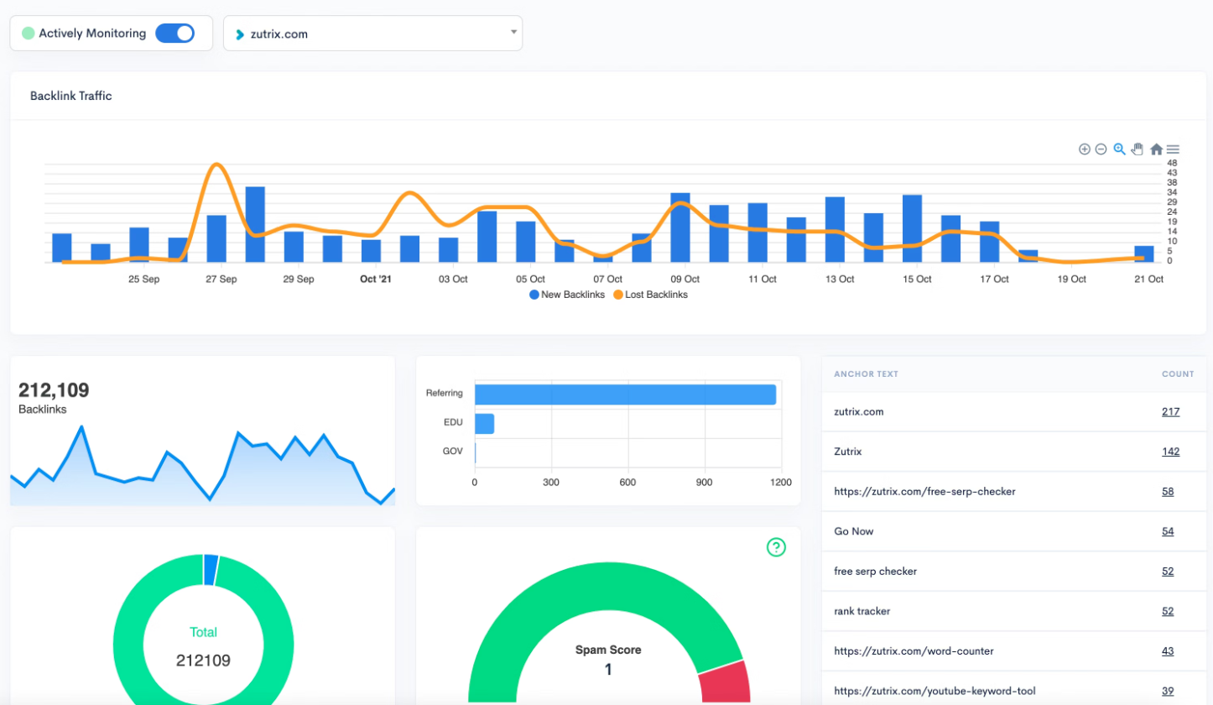
Task: Open count 52 for free serp checker
Action: pos(1168,572)
